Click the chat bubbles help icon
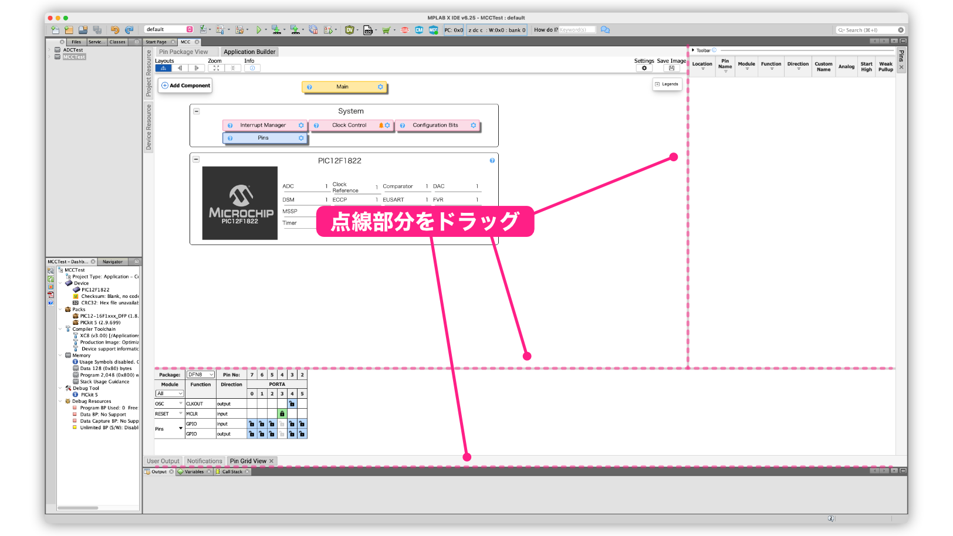953x536 pixels. 605,30
